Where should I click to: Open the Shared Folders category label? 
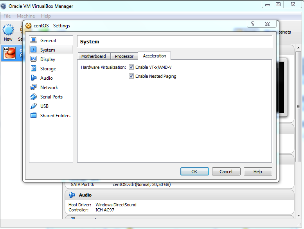point(55,116)
